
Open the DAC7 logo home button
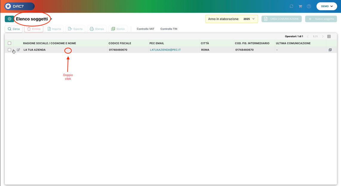(19, 6)
